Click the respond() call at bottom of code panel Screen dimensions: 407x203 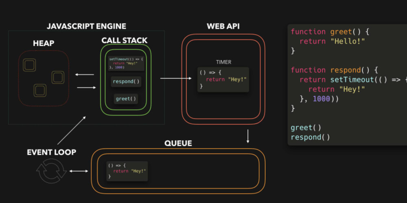click(x=310, y=137)
